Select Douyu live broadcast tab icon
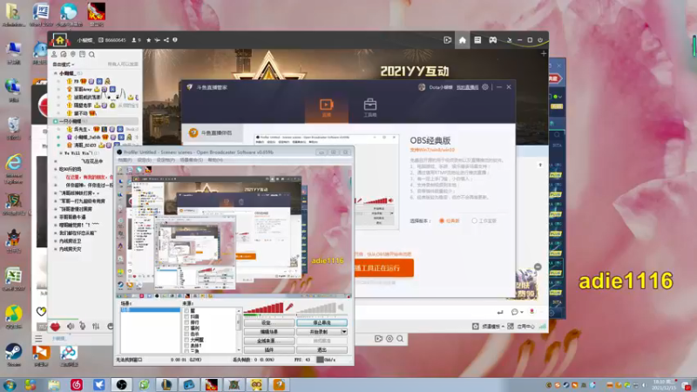 (326, 108)
